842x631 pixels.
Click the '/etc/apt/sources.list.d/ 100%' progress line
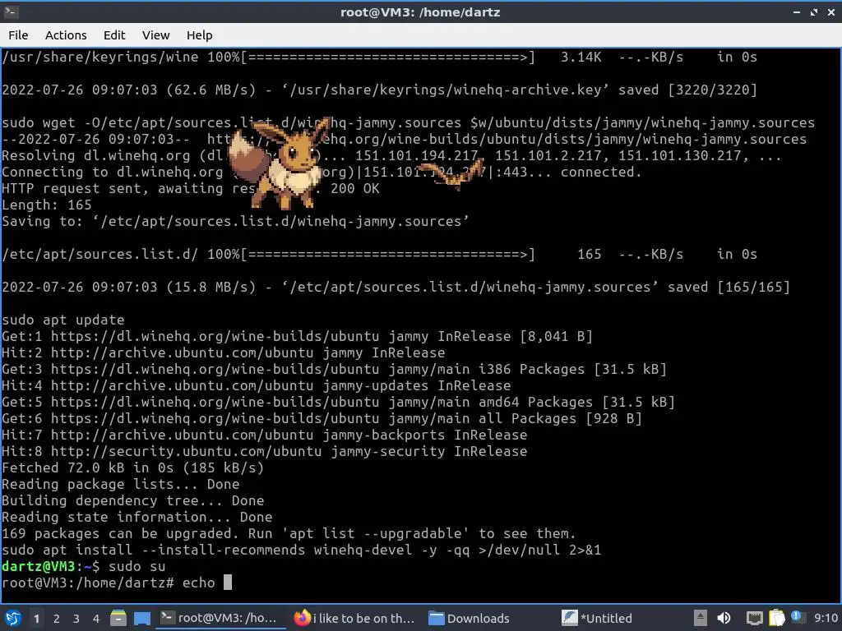tap(379, 255)
